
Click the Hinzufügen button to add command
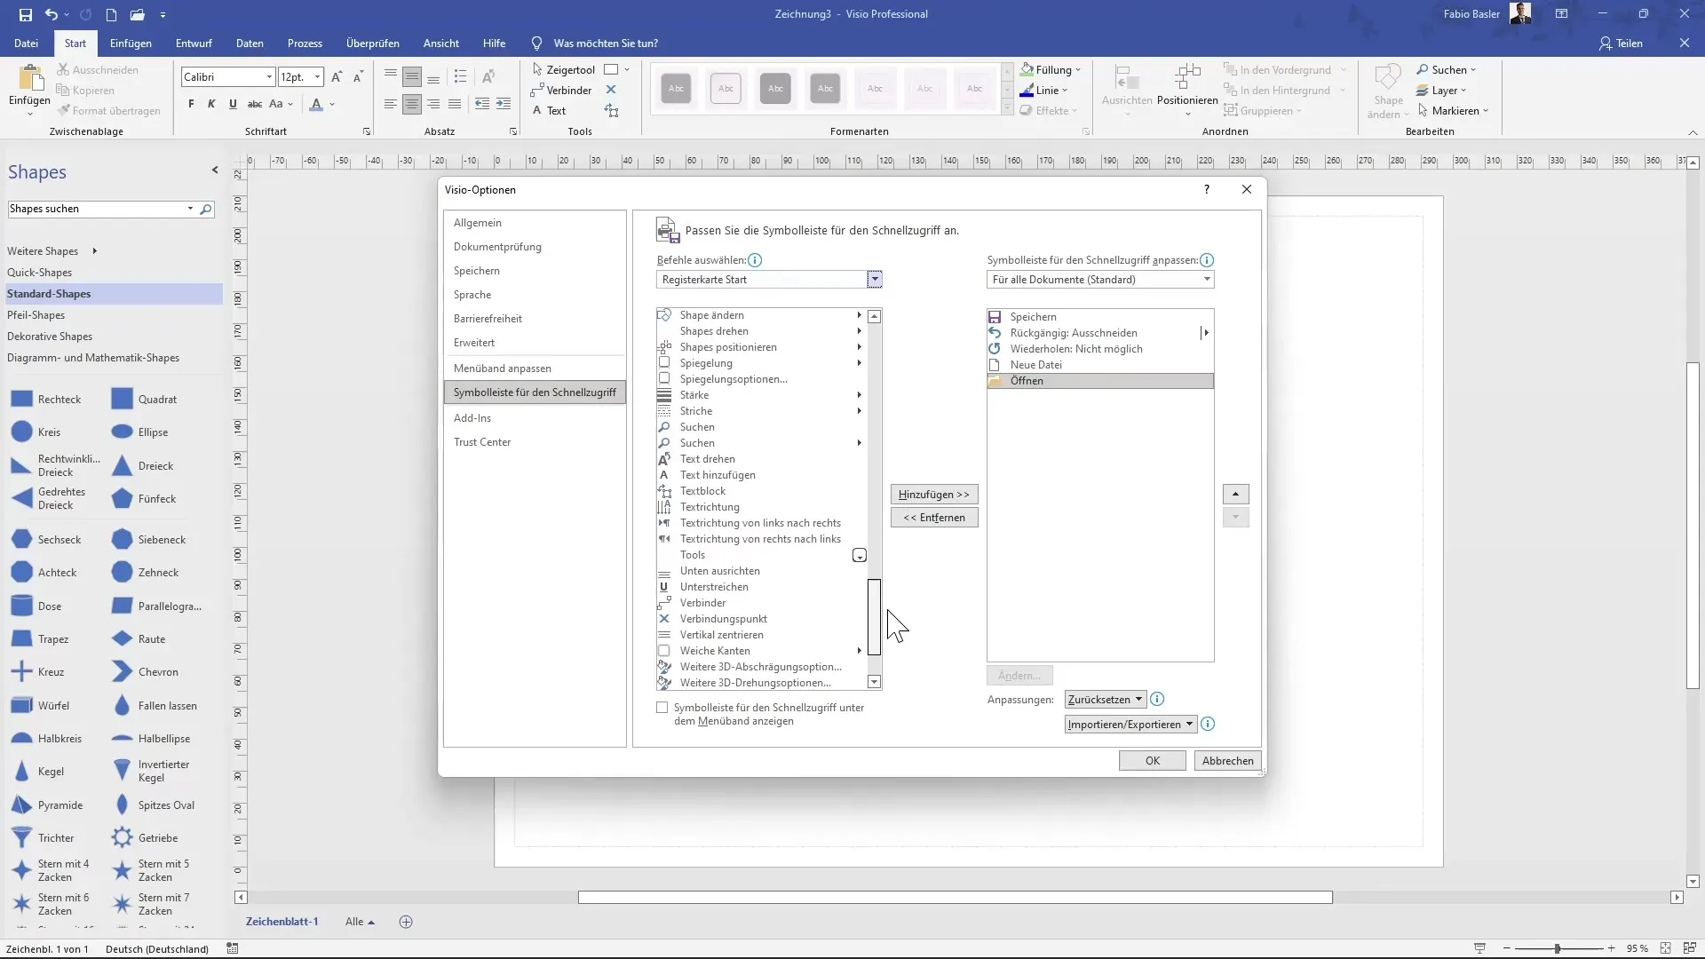(934, 494)
